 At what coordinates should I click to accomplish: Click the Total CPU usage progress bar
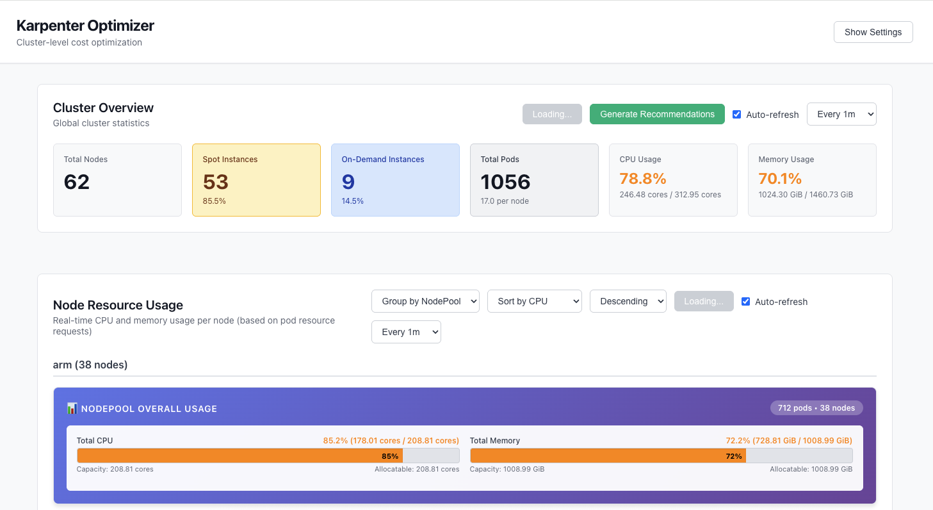click(x=268, y=456)
